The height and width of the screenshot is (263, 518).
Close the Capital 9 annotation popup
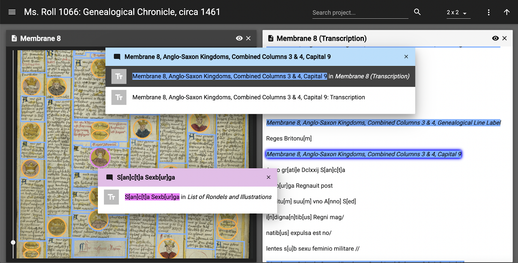(406, 57)
